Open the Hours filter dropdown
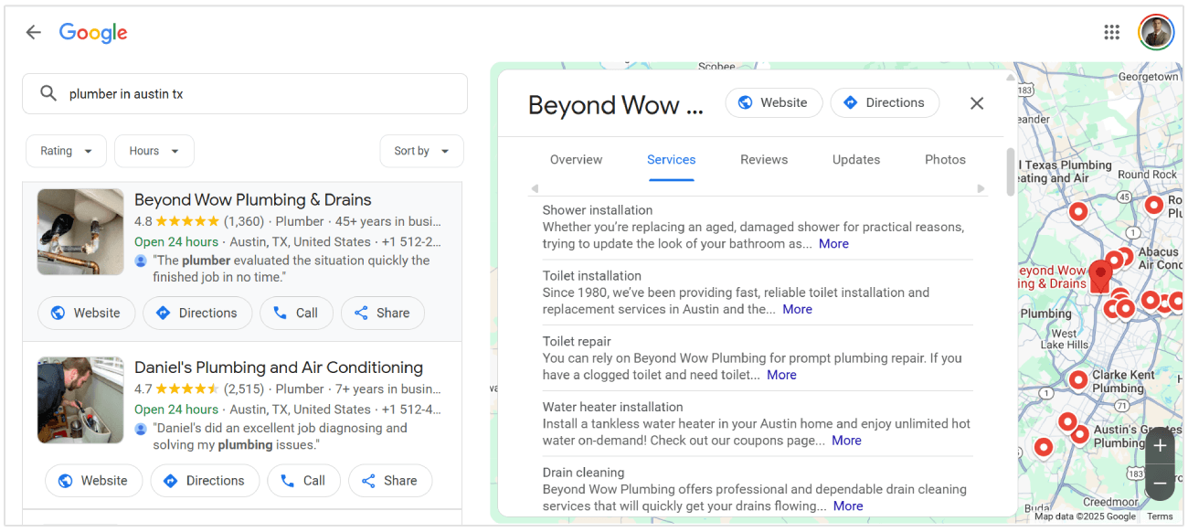This screenshot has height=532, width=1188. [154, 151]
